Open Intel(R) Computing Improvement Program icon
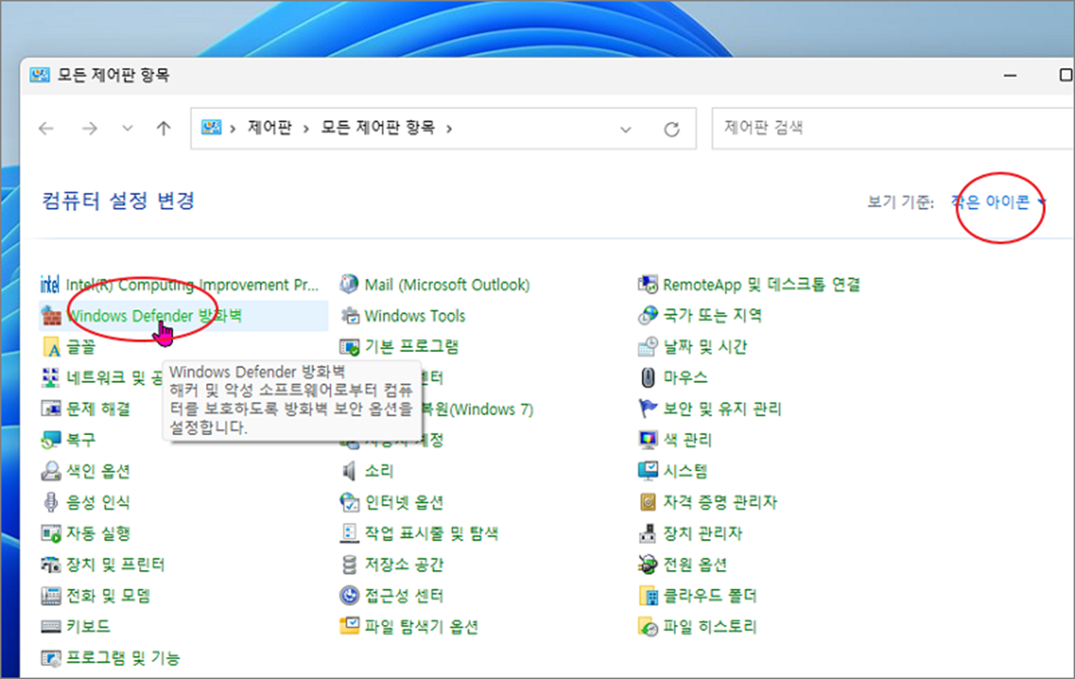Viewport: 1075px width, 679px height. (x=51, y=284)
